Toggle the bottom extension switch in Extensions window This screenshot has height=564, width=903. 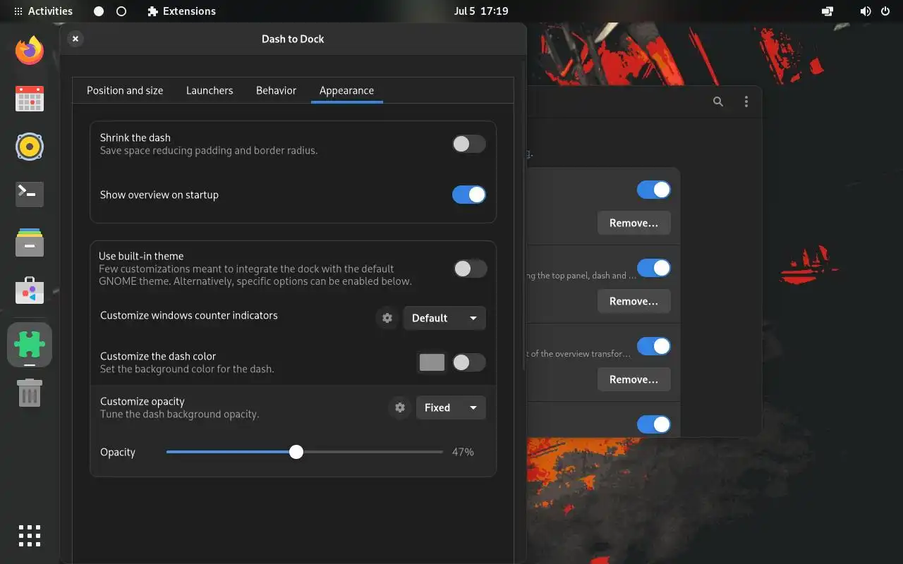(x=654, y=424)
